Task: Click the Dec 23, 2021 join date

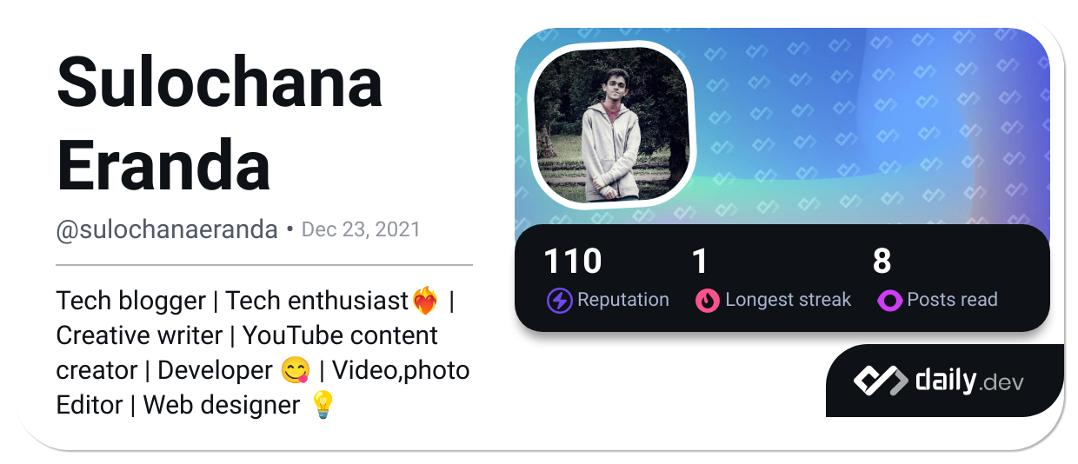Action: tap(361, 230)
